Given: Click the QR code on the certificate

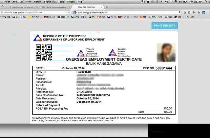Looking at the screenshot, I should click(x=43, y=52).
